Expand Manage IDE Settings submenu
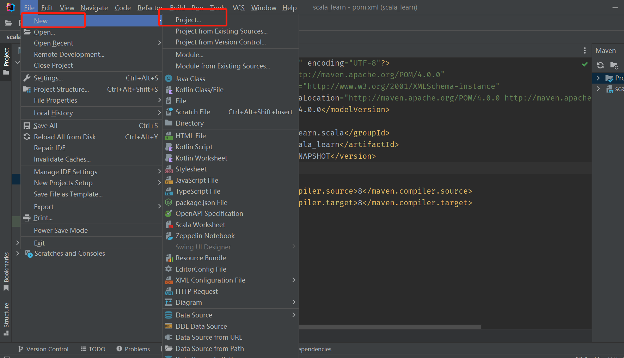This screenshot has width=624, height=358. point(92,172)
